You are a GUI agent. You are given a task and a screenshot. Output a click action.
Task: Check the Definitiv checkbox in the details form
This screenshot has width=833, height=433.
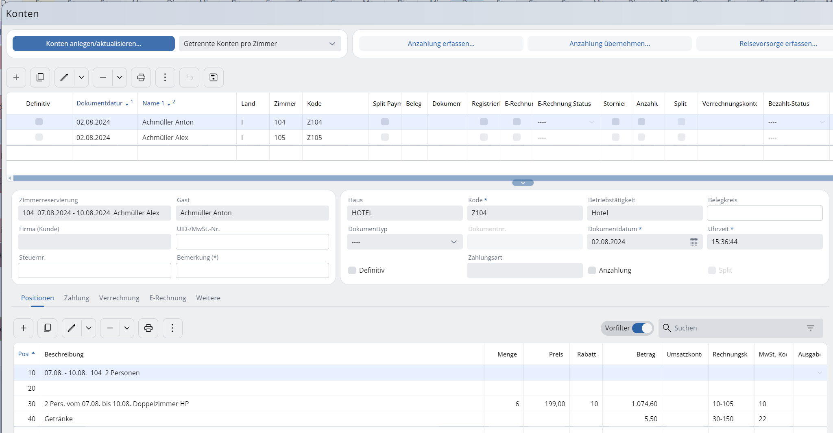352,270
